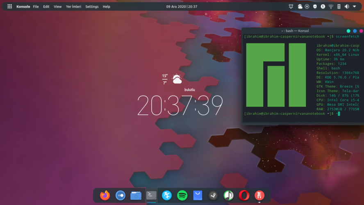
Task: Open the application launcher grid icon
Action: (9, 7)
